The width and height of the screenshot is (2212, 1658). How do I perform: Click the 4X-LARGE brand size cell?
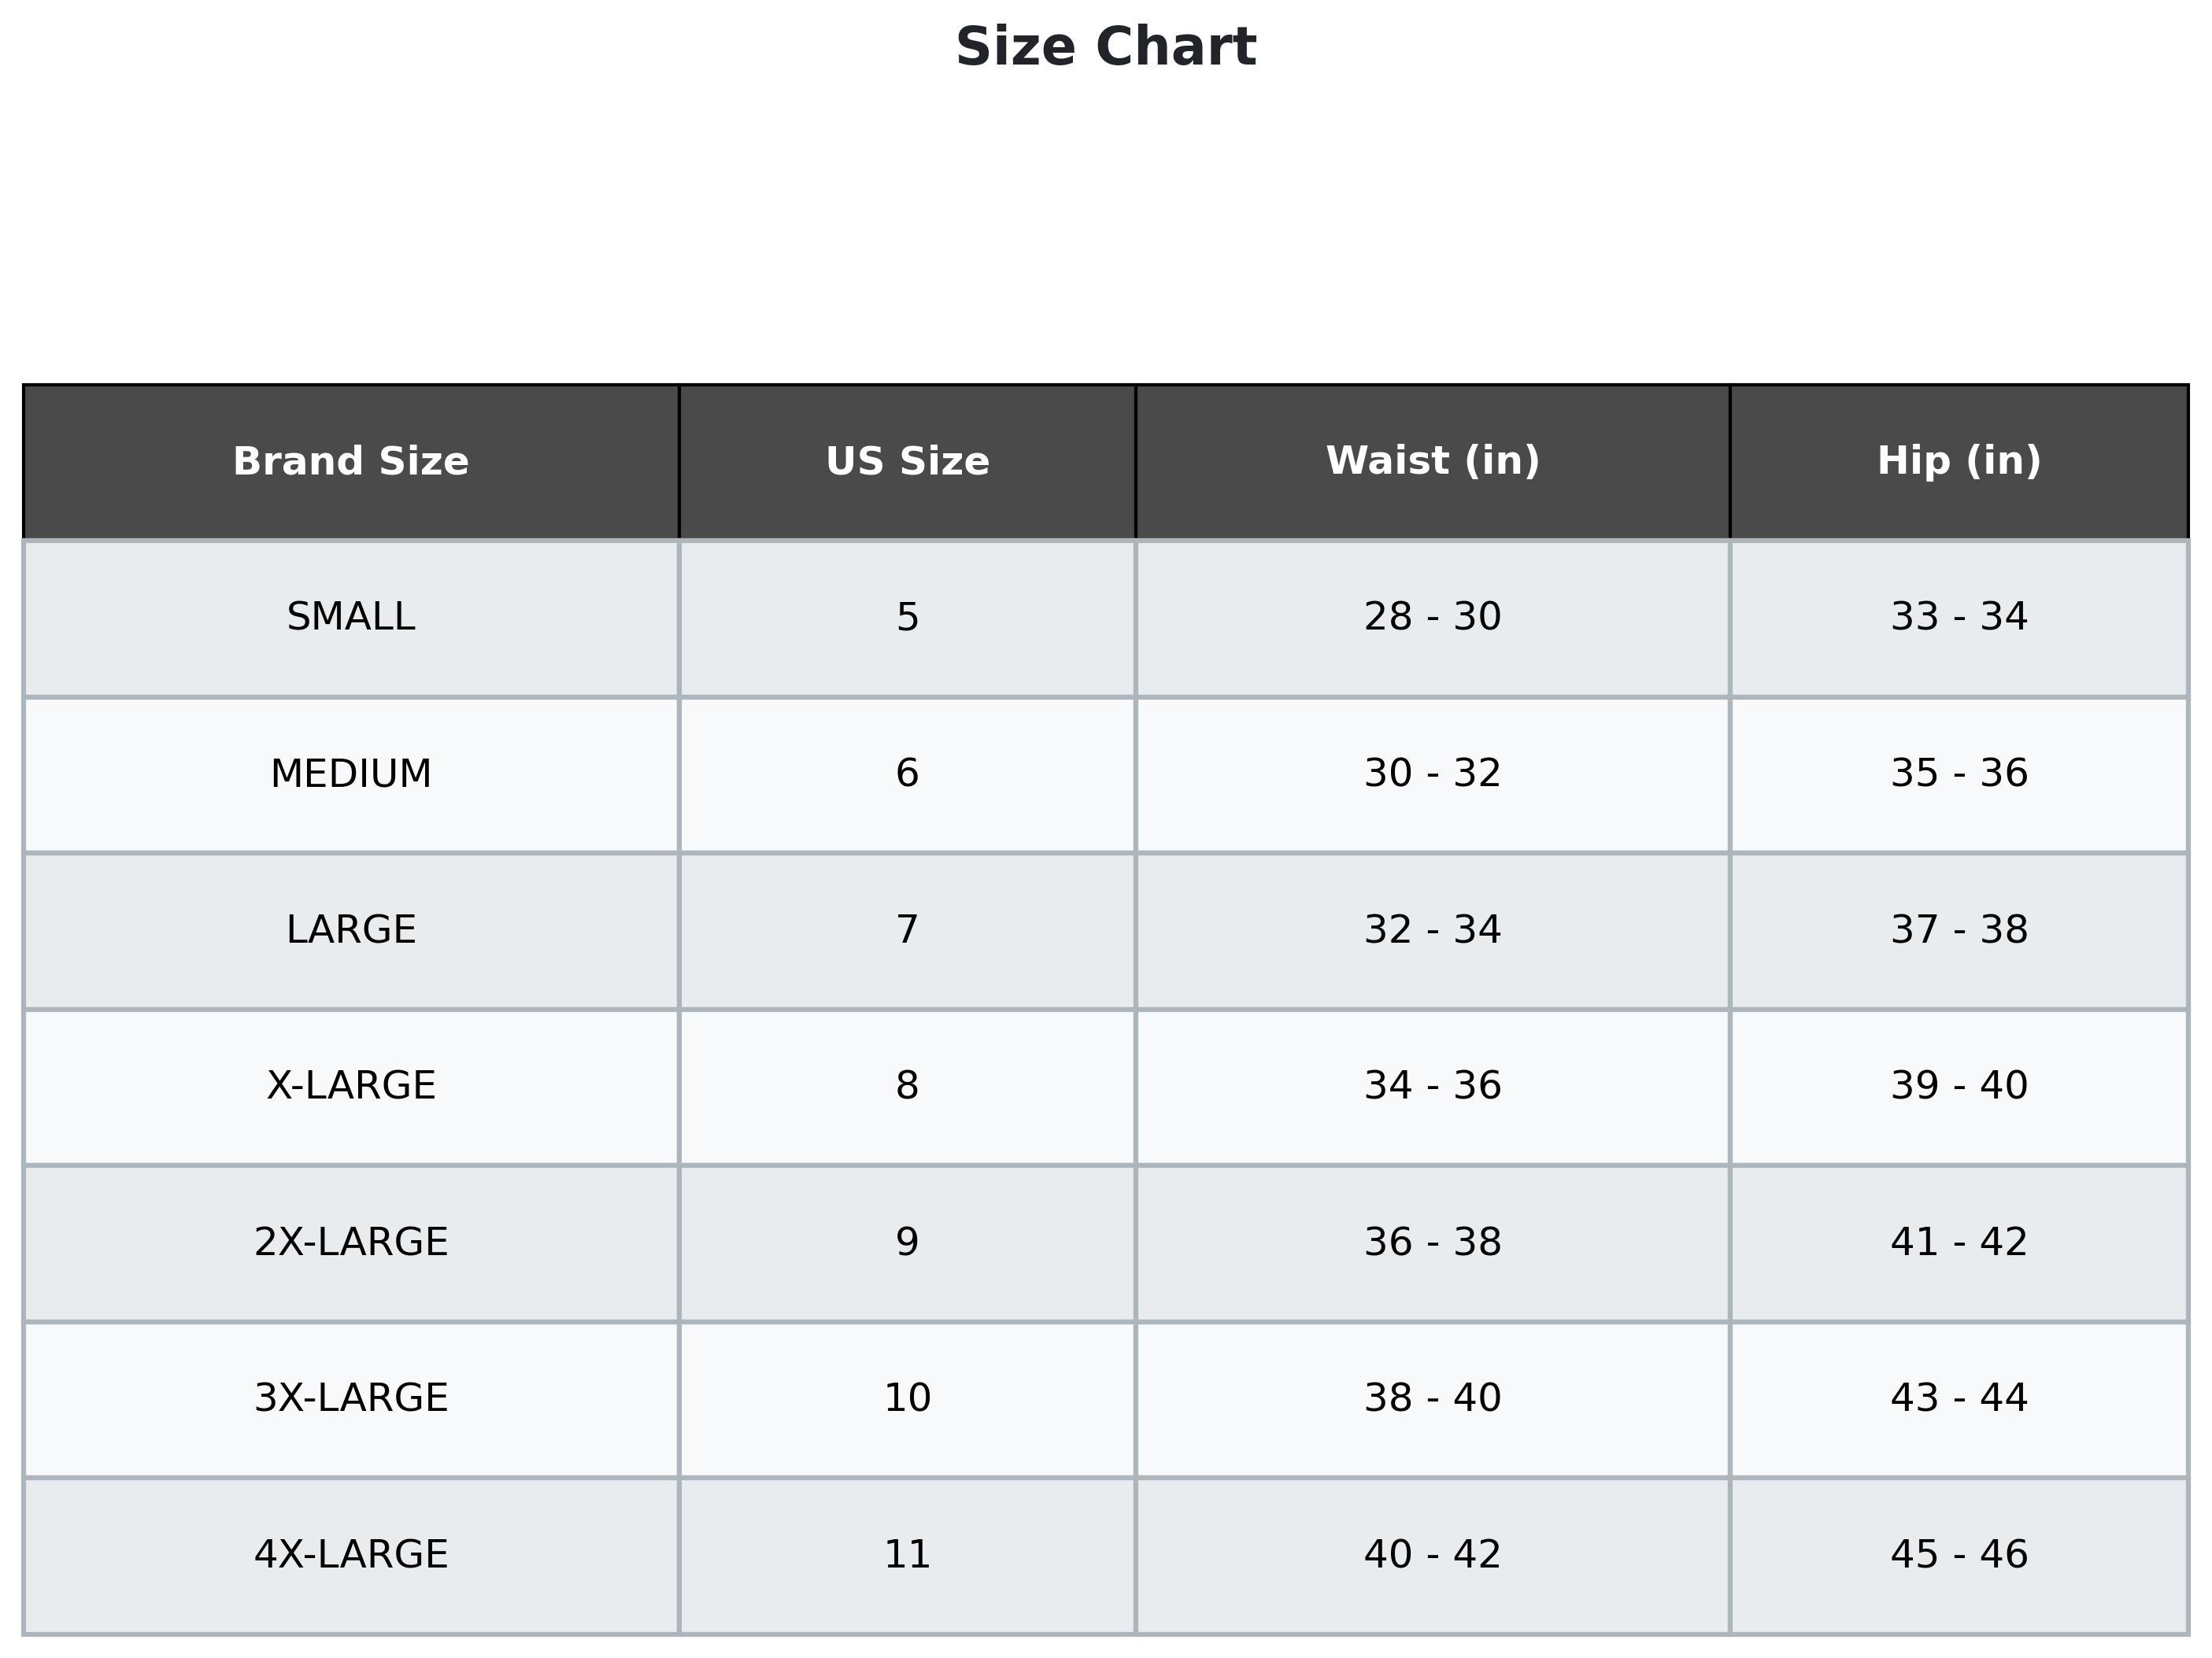351,1554
